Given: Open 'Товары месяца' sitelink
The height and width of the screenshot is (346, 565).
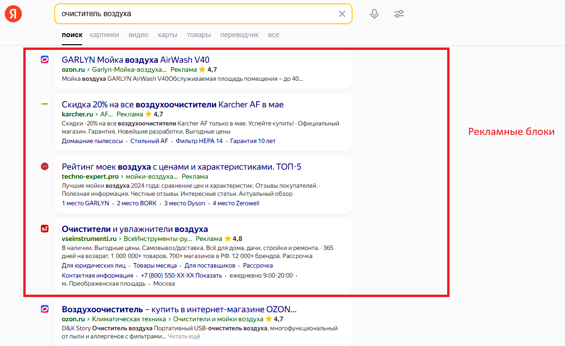Looking at the screenshot, I should click(155, 266).
